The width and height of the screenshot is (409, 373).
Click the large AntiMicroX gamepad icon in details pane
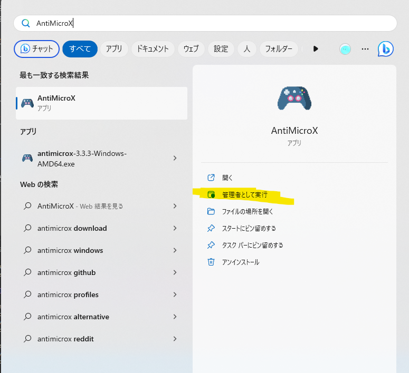pos(294,98)
